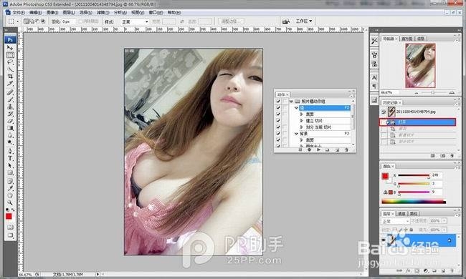Select the Move tool
The height and width of the screenshot is (279, 466).
pos(10,48)
